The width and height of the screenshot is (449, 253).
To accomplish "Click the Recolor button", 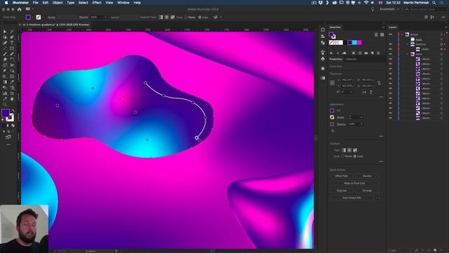I will click(368, 176).
